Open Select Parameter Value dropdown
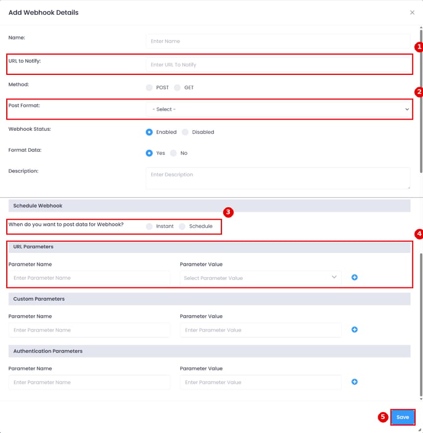The image size is (423, 433). [261, 278]
